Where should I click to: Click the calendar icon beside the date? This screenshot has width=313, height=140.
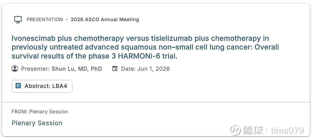[x=115, y=69]
